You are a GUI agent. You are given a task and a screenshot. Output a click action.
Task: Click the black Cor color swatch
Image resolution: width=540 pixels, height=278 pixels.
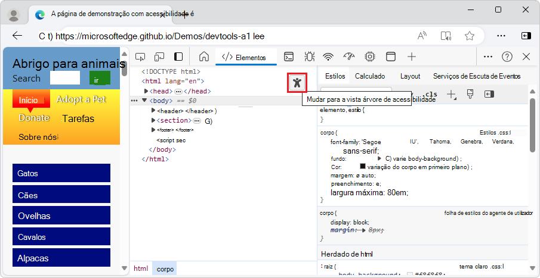point(362,166)
